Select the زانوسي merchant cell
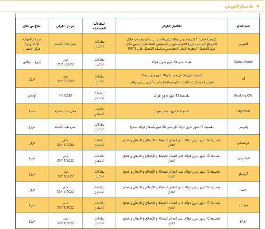Viewport: 265px width, 229px height. pos(243,127)
